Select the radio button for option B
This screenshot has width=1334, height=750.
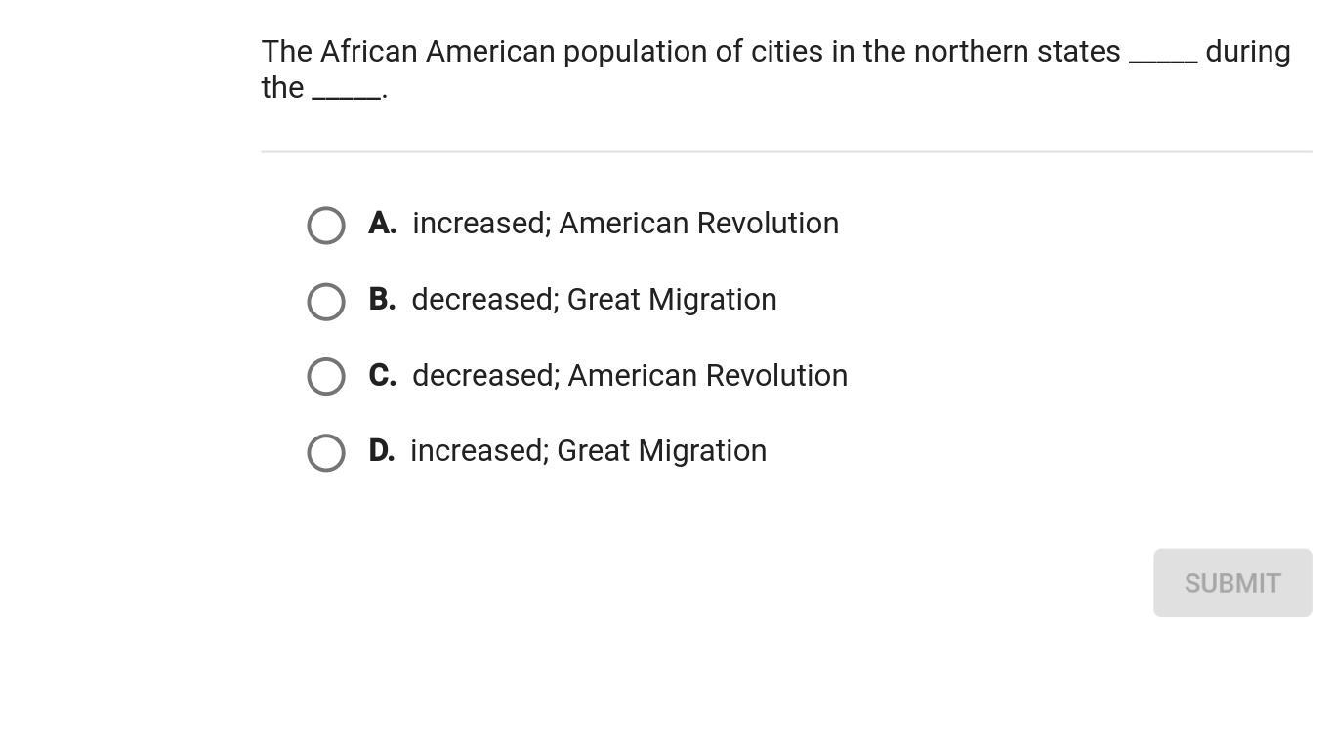click(326, 302)
